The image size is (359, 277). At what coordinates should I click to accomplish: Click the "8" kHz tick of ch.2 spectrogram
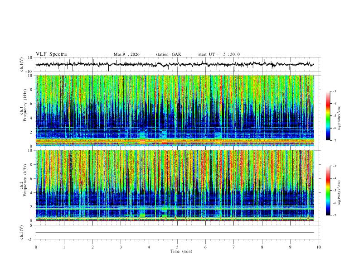tap(32, 165)
